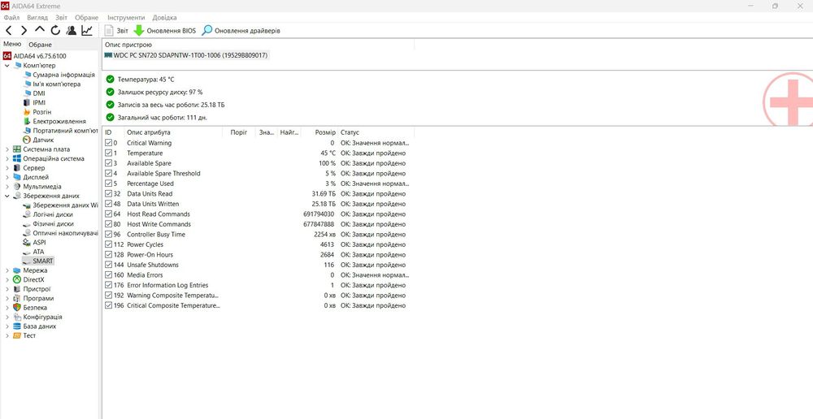Select the Безпека security node

click(30, 308)
